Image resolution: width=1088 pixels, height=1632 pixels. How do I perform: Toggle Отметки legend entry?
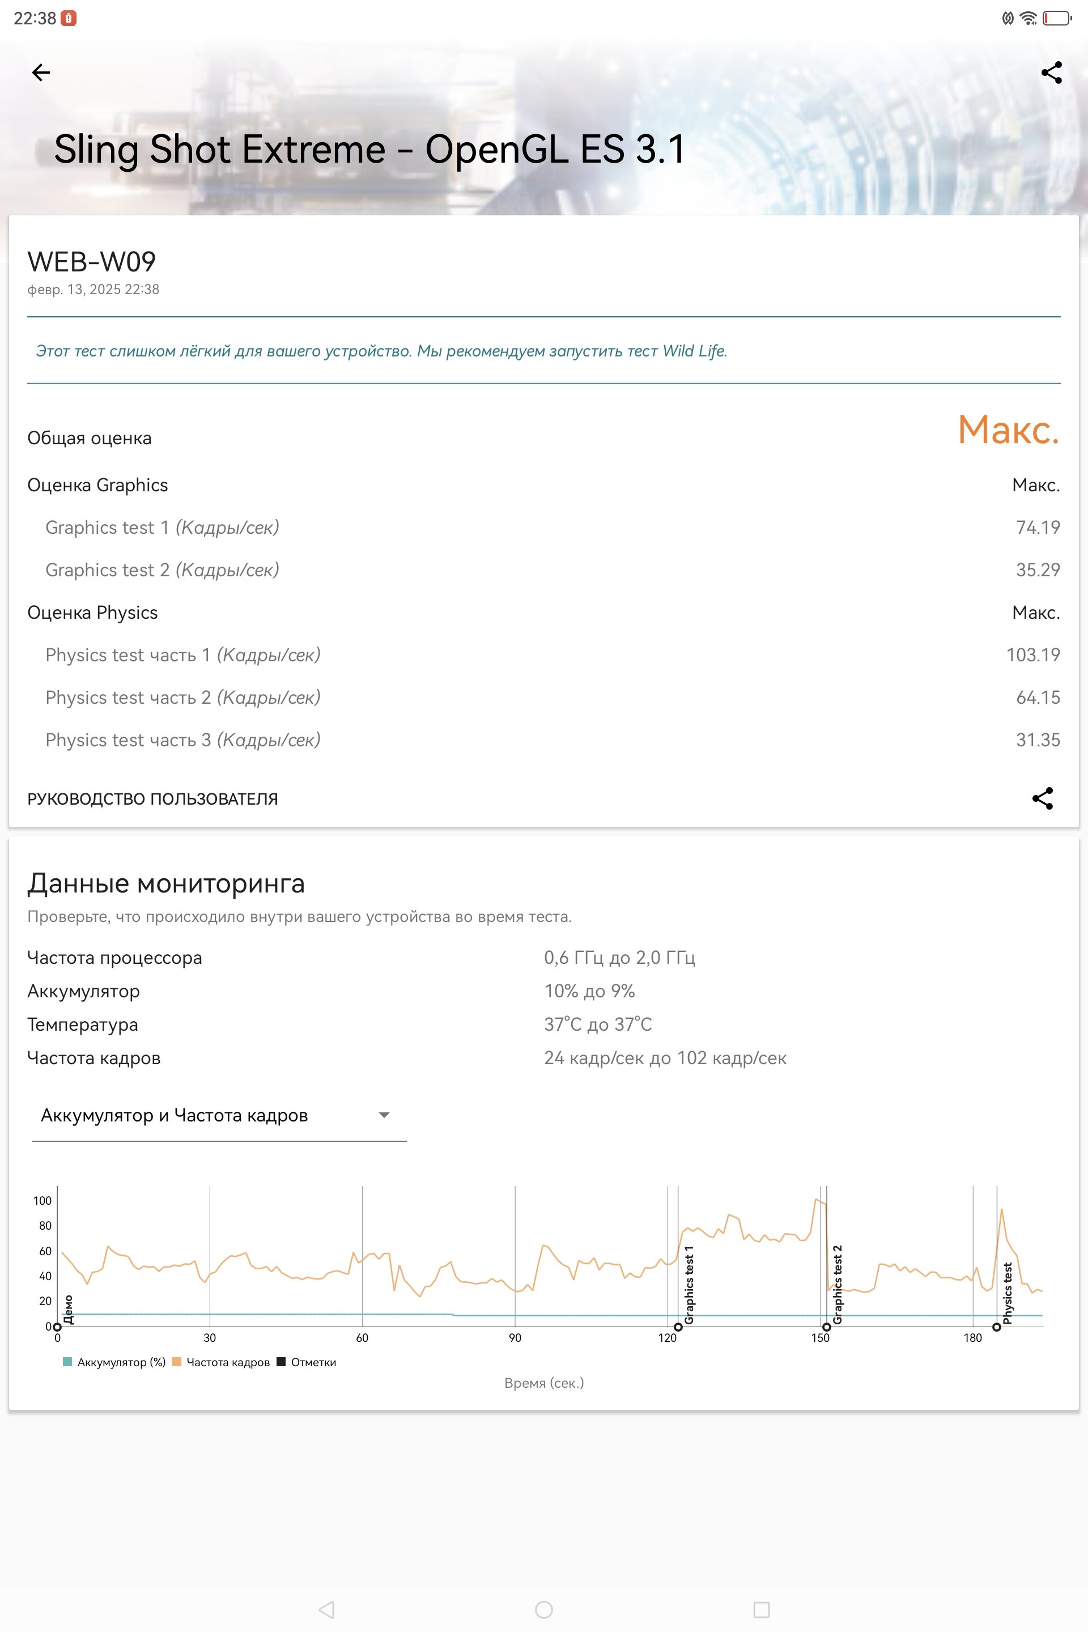306,1362
